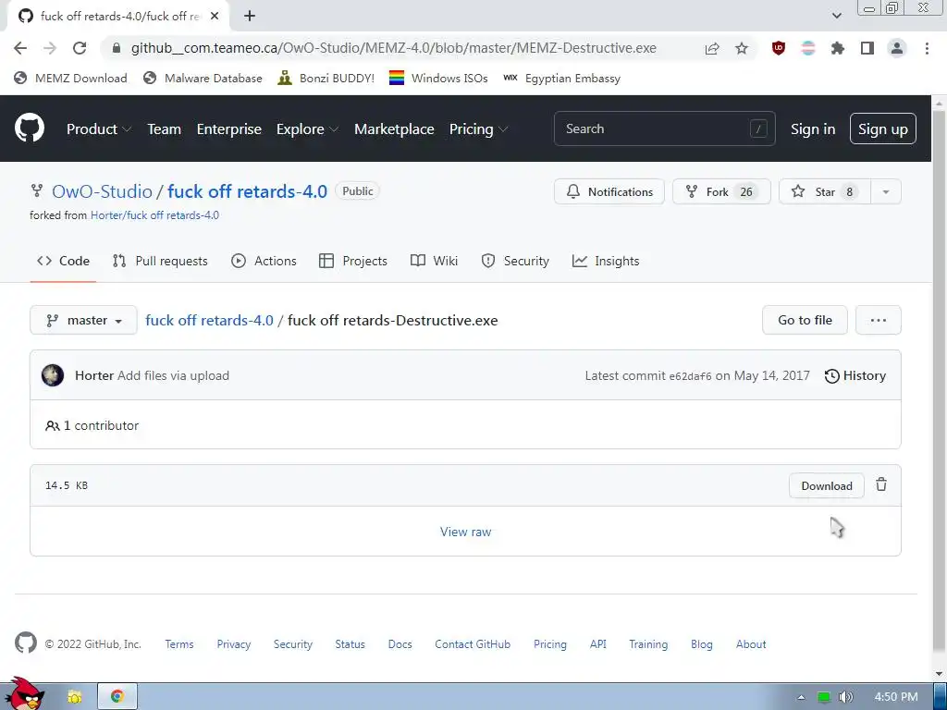
Task: Switch to the Pull requests tab
Action: pyautogui.click(x=160, y=261)
